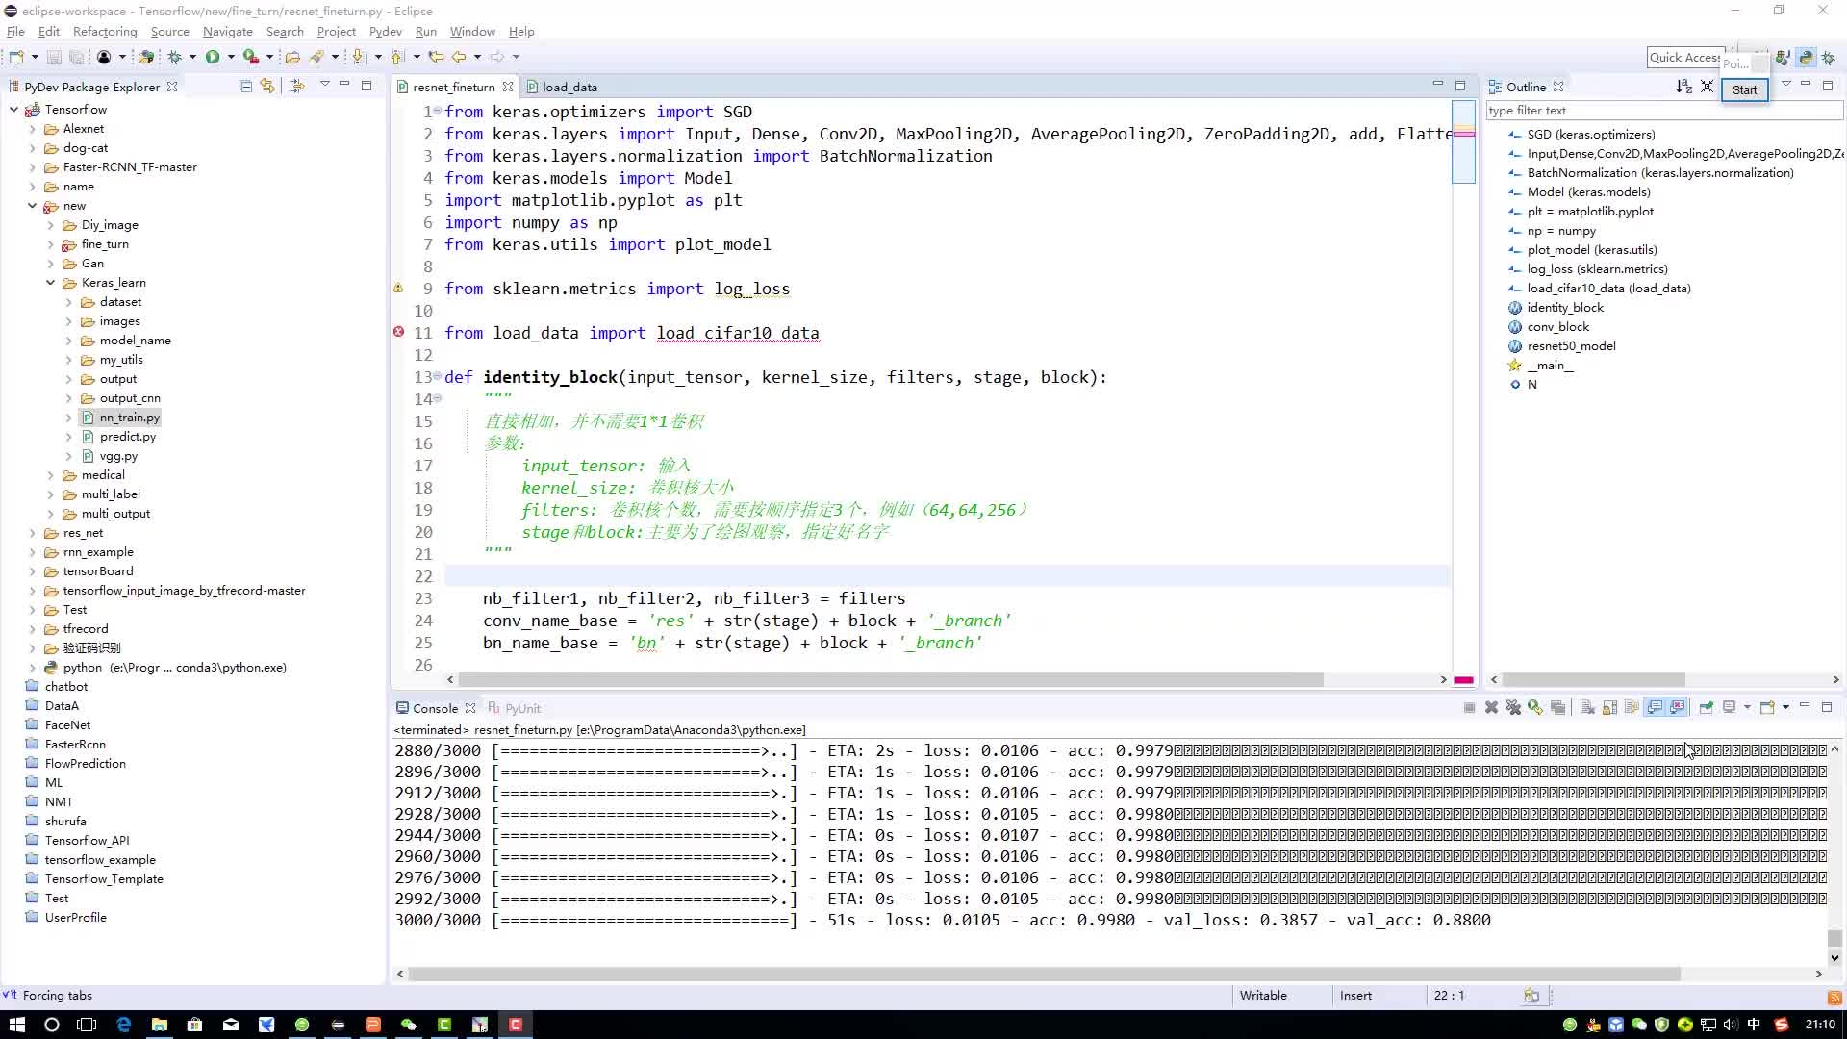The height and width of the screenshot is (1039, 1847).
Task: Collapse All in PyDev Package Explorer
Action: (x=245, y=87)
